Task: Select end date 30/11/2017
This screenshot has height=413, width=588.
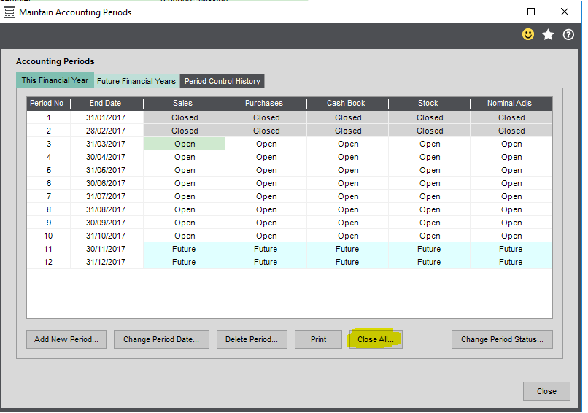Action: pyautogui.click(x=107, y=249)
